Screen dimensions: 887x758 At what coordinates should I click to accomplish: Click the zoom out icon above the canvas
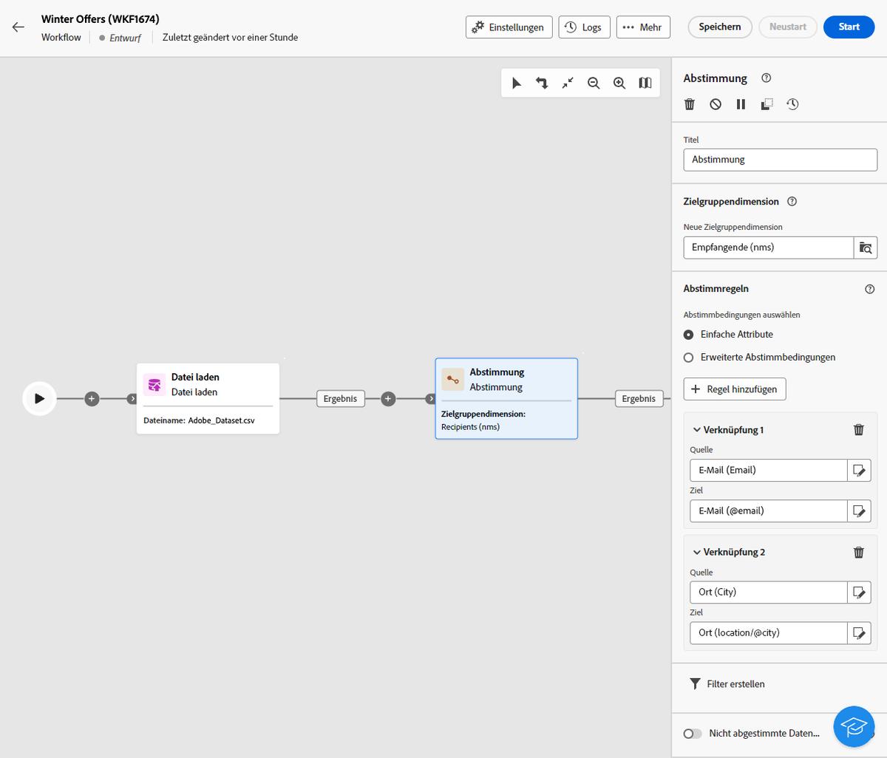[x=594, y=83]
